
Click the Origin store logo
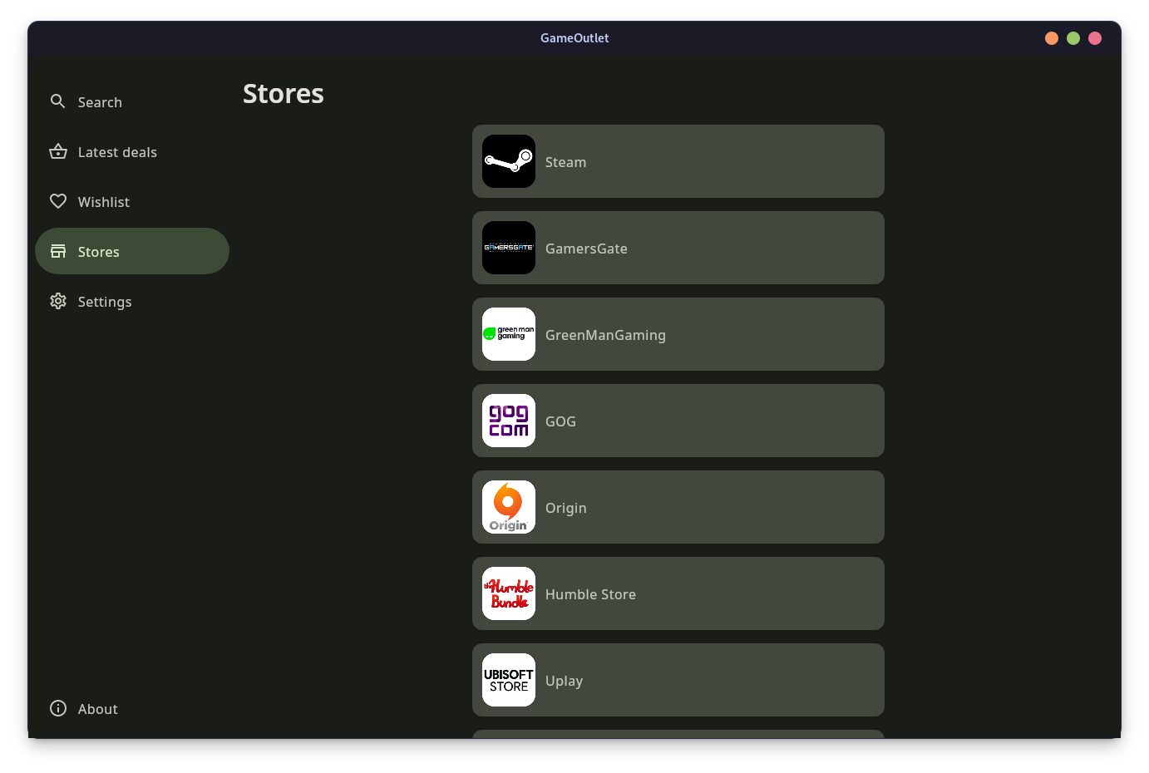tap(508, 507)
